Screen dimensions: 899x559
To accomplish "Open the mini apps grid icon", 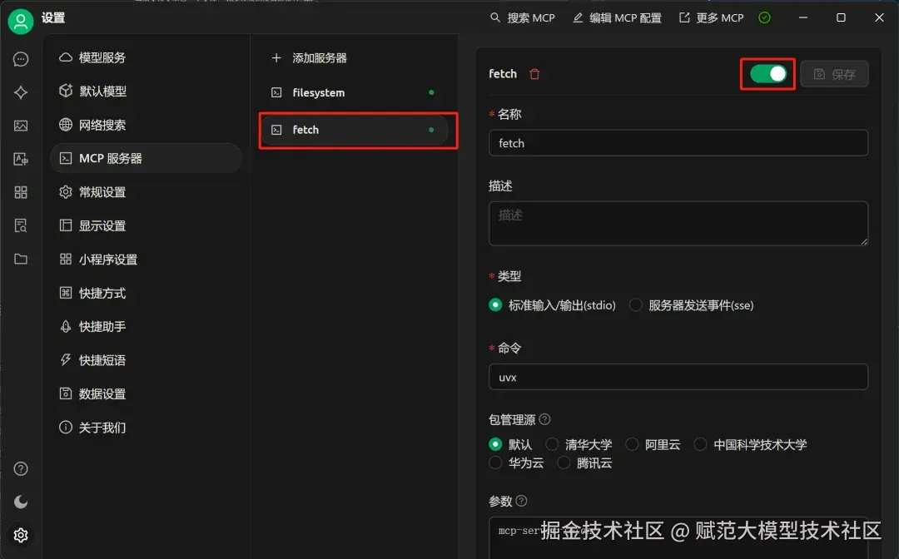I will [21, 192].
